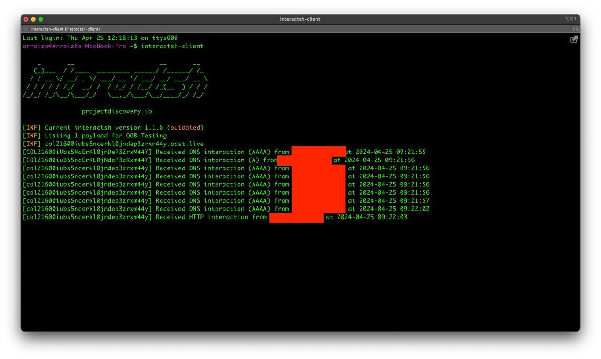The image size is (601, 359).
Task: Close the terminal window with red button
Action: pyautogui.click(x=26, y=19)
